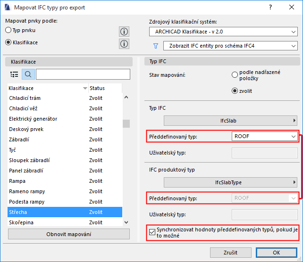Viewport: 303px width, 262px height.
Task: Open the IFC schema filter dropdown
Action: pos(230,46)
